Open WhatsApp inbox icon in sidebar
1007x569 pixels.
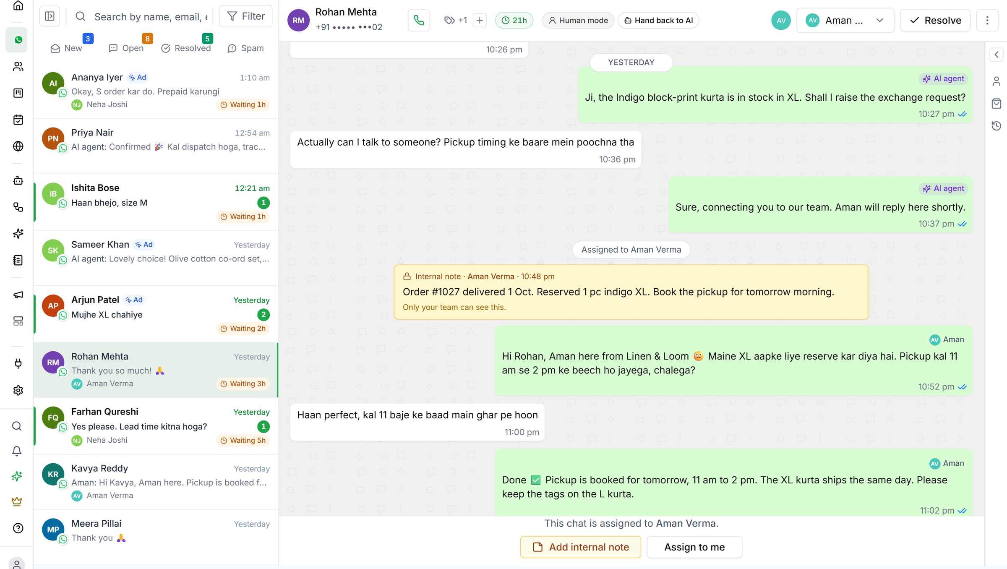click(x=17, y=40)
